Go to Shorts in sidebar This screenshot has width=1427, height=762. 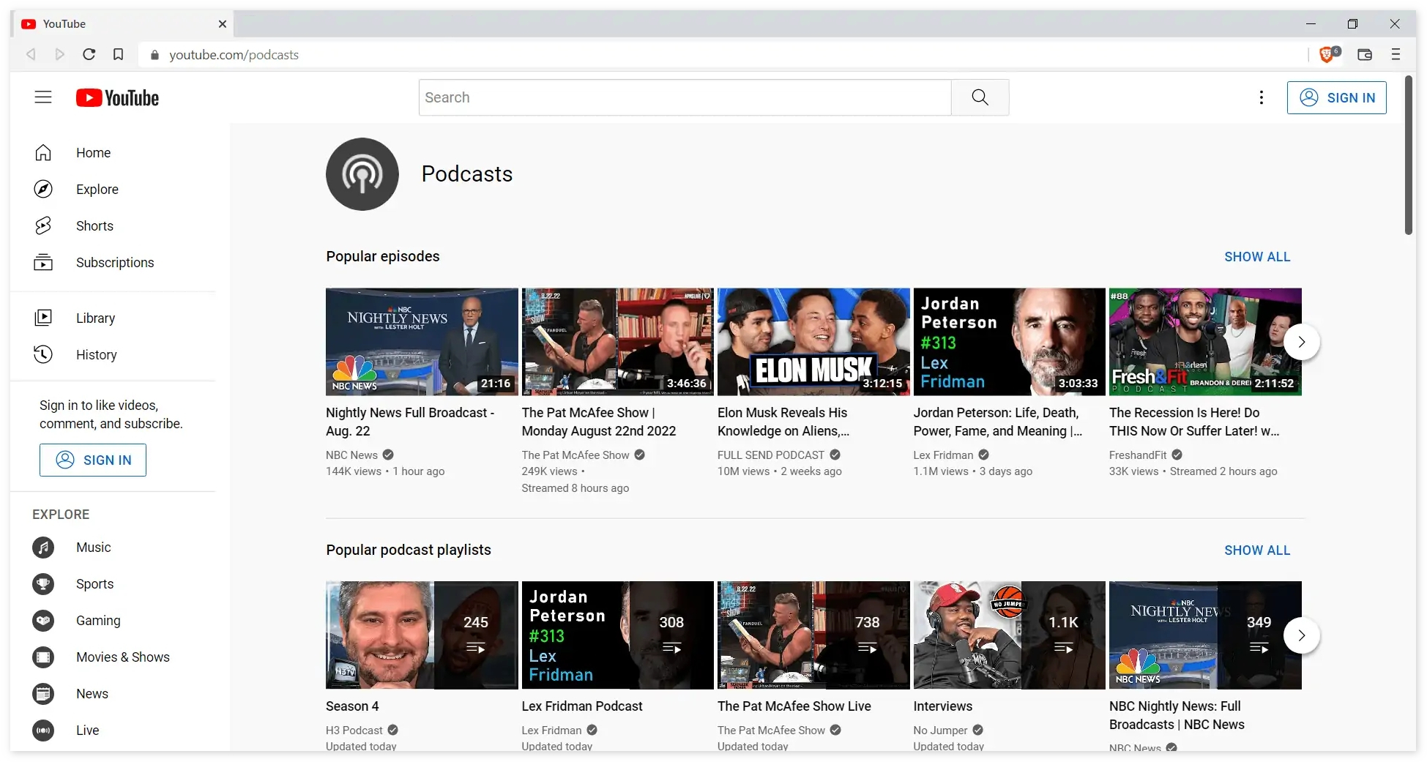click(x=94, y=226)
